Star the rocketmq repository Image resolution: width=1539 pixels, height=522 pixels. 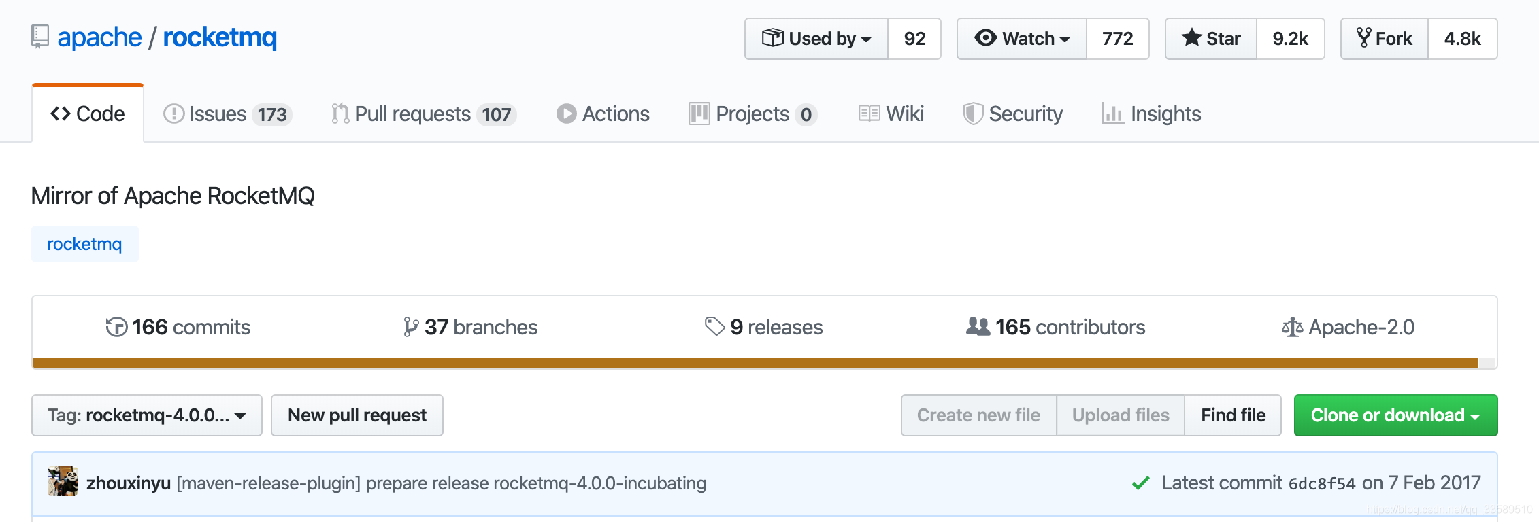1211,39
